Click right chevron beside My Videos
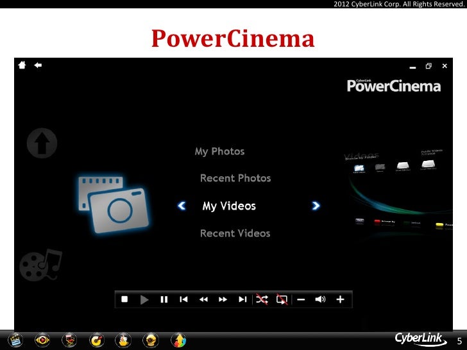Image resolution: width=467 pixels, height=350 pixels. [316, 206]
